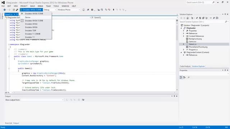Open the PROJECT menu
This screenshot has height=129, width=230.
point(24,6)
